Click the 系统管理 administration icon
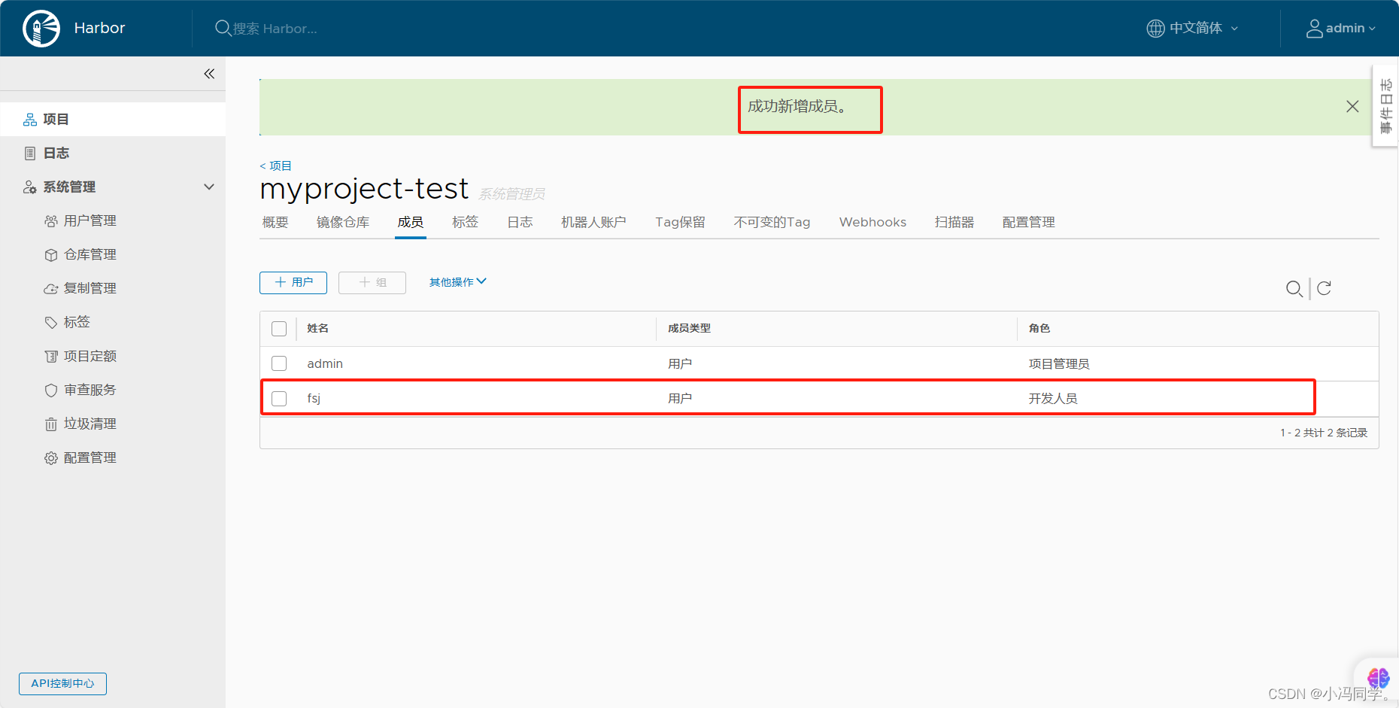1399x708 pixels. click(x=30, y=187)
